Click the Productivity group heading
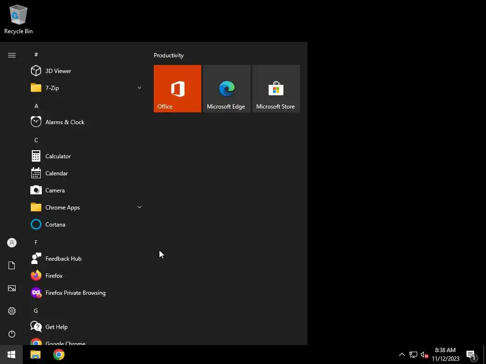The height and width of the screenshot is (364, 486). pyautogui.click(x=168, y=55)
